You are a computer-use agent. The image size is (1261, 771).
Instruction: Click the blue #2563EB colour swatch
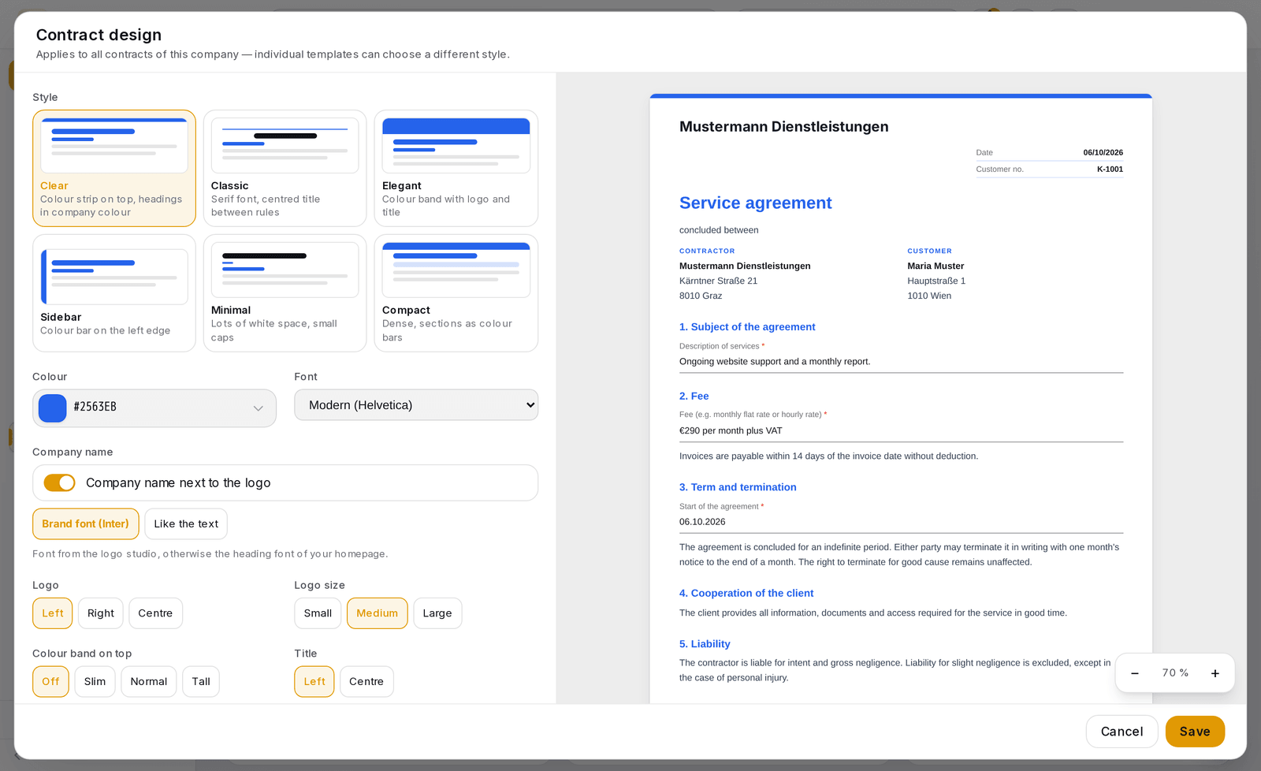(x=53, y=408)
